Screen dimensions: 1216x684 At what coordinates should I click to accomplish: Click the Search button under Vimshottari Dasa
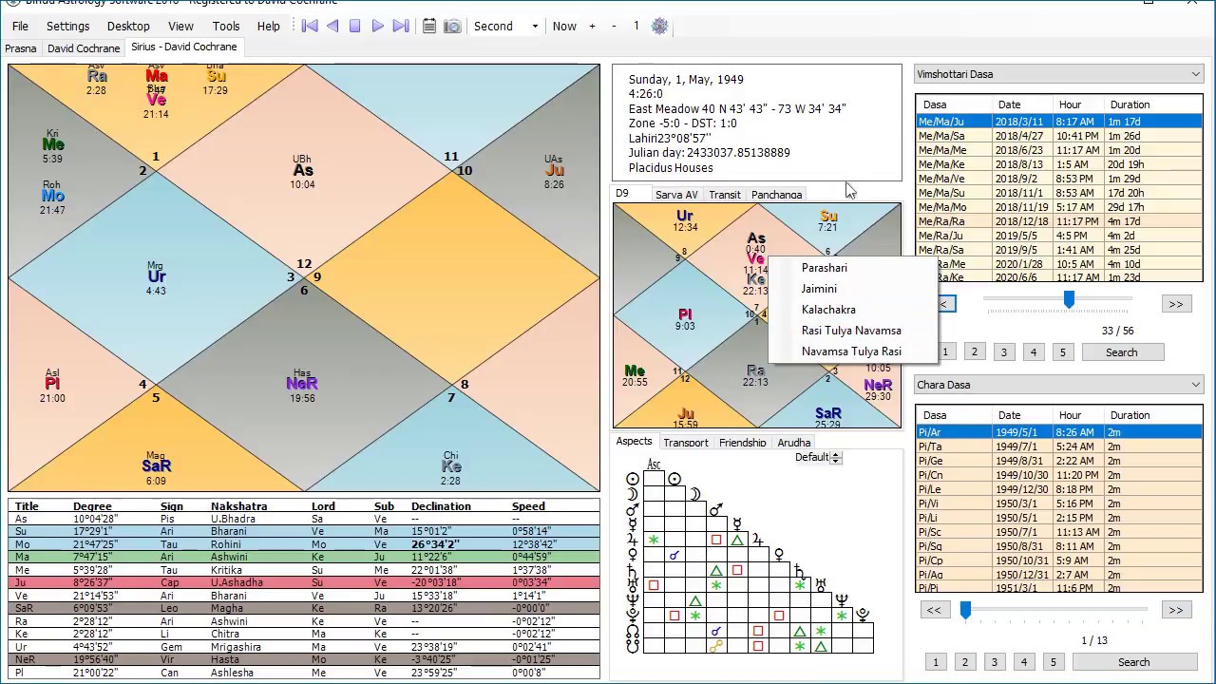(x=1121, y=352)
